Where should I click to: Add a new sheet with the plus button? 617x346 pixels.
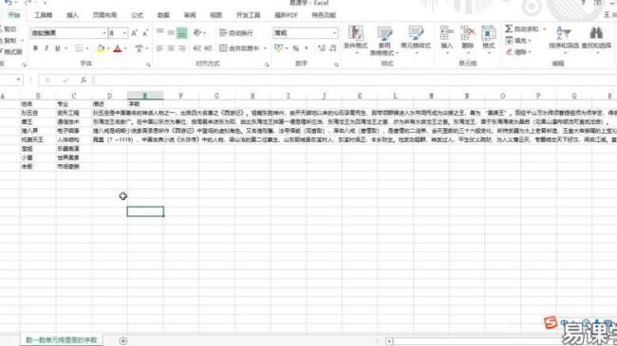(x=123, y=340)
